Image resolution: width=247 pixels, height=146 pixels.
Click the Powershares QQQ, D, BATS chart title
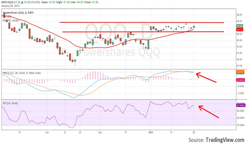(x=18, y=13)
